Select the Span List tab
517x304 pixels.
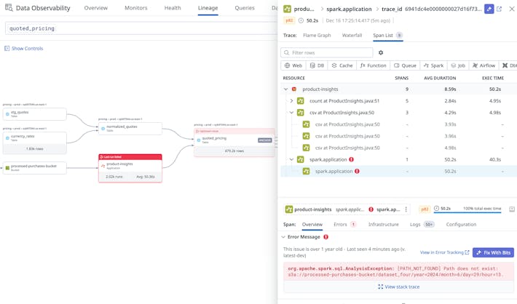click(387, 35)
